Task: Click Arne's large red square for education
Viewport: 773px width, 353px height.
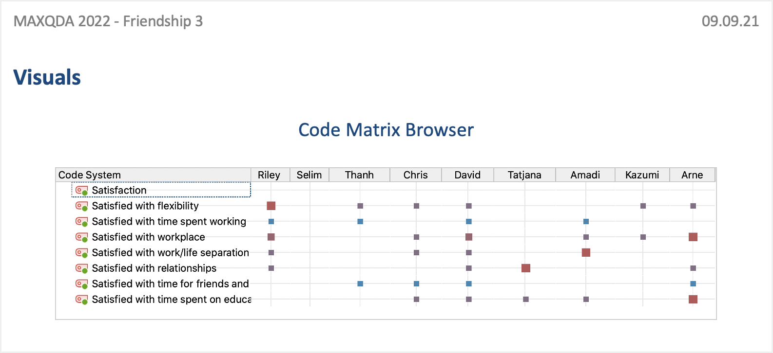Action: point(693,299)
